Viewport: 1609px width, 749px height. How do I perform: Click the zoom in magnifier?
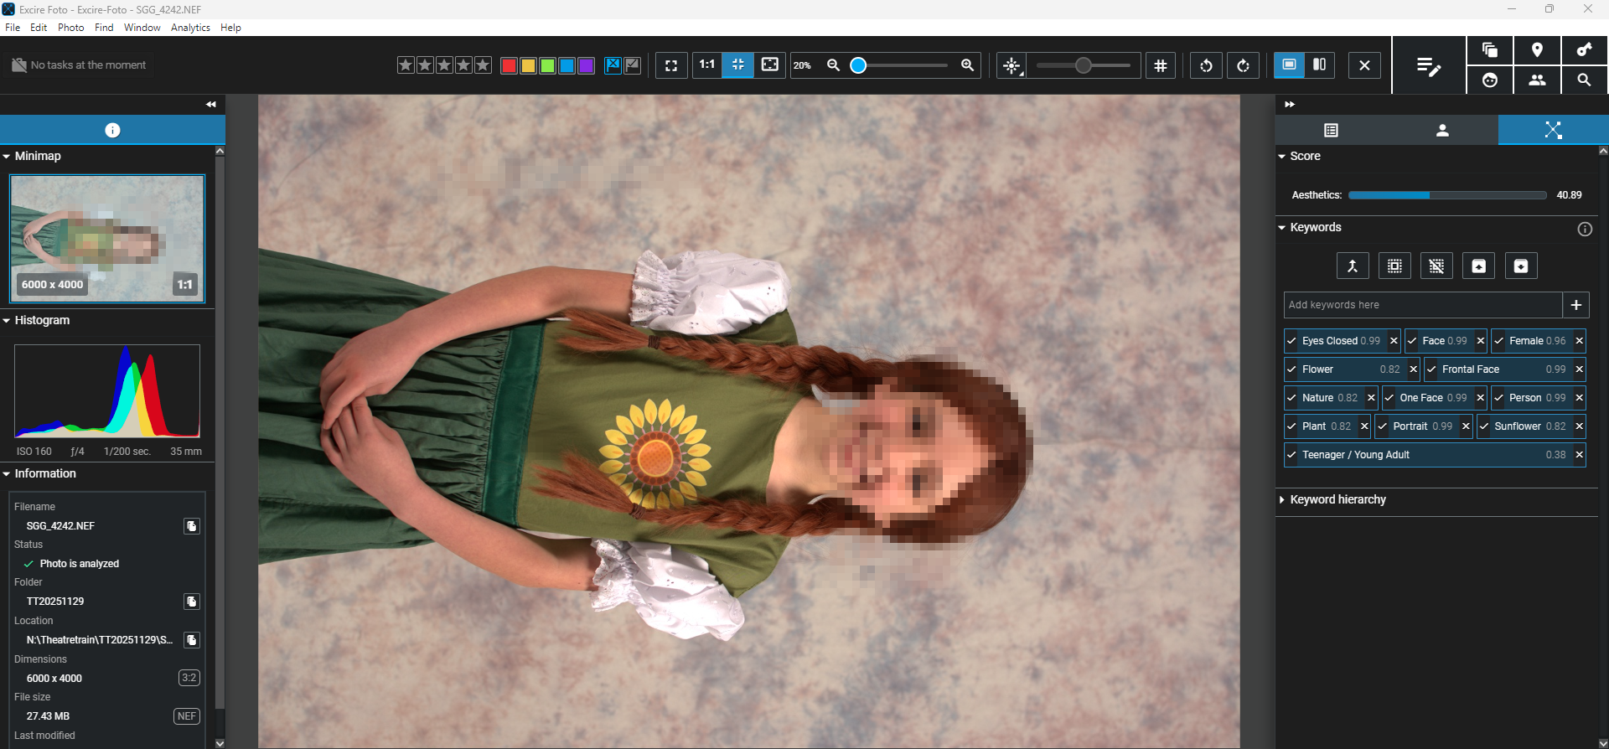point(967,65)
